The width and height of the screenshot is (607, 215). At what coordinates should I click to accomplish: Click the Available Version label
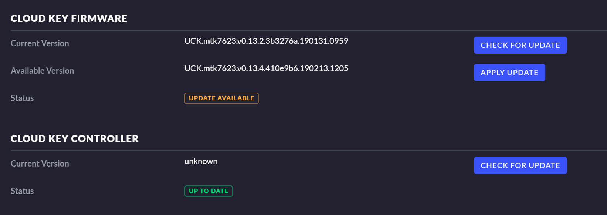[43, 71]
